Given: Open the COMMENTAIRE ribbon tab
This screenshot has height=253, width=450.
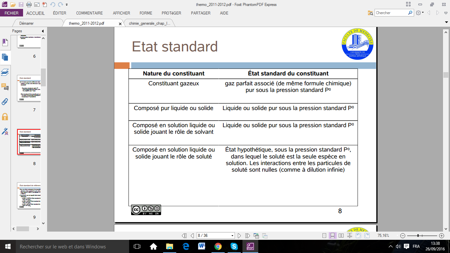Looking at the screenshot, I should [x=89, y=13].
